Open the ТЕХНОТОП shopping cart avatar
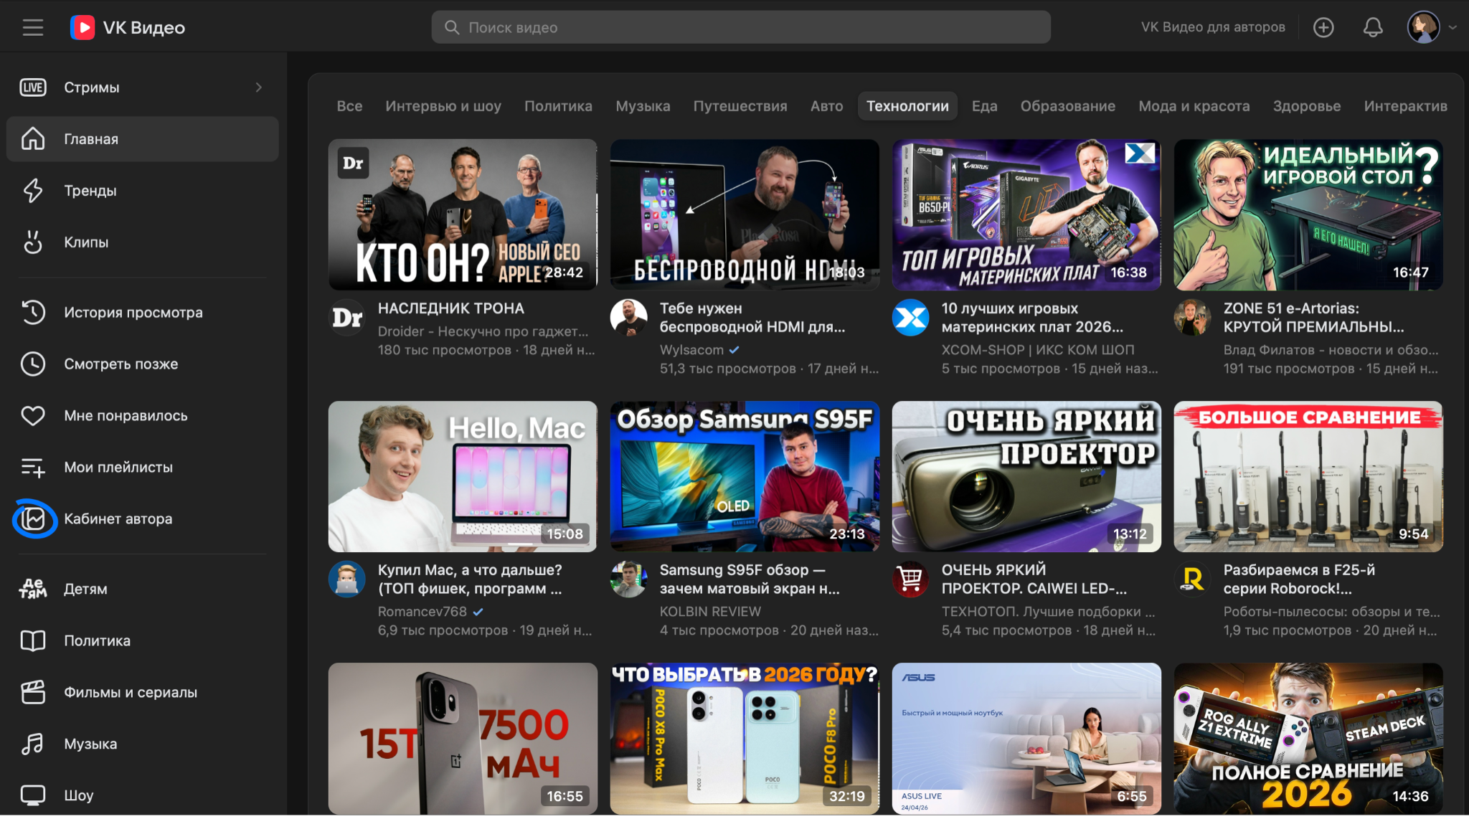This screenshot has width=1469, height=819. pos(911,579)
